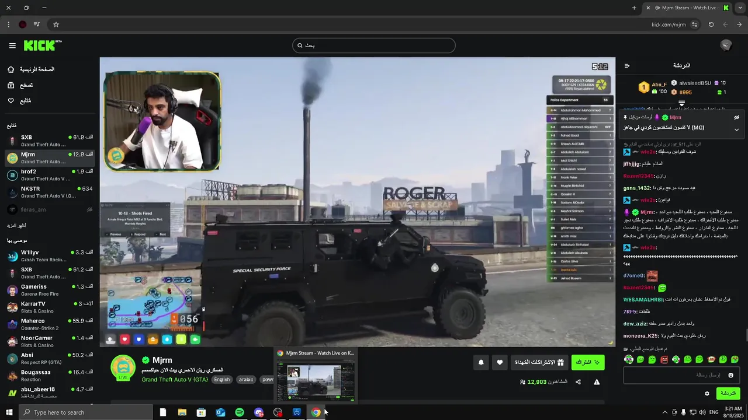Open Maherco recommended channel
Image resolution: width=748 pixels, height=420 pixels.
coord(50,324)
